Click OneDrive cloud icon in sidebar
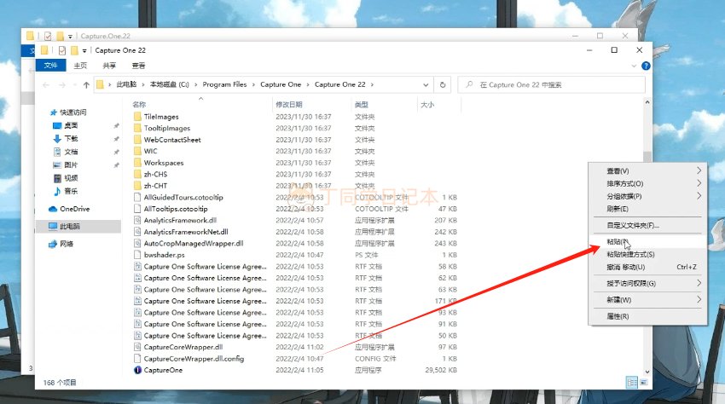 [53, 209]
